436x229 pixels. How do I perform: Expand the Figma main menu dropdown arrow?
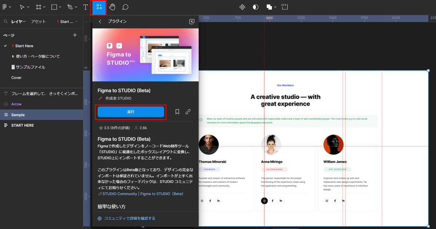10,7
